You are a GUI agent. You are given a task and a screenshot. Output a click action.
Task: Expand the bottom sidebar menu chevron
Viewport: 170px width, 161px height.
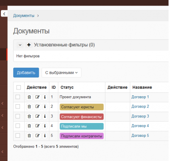coord(3,152)
